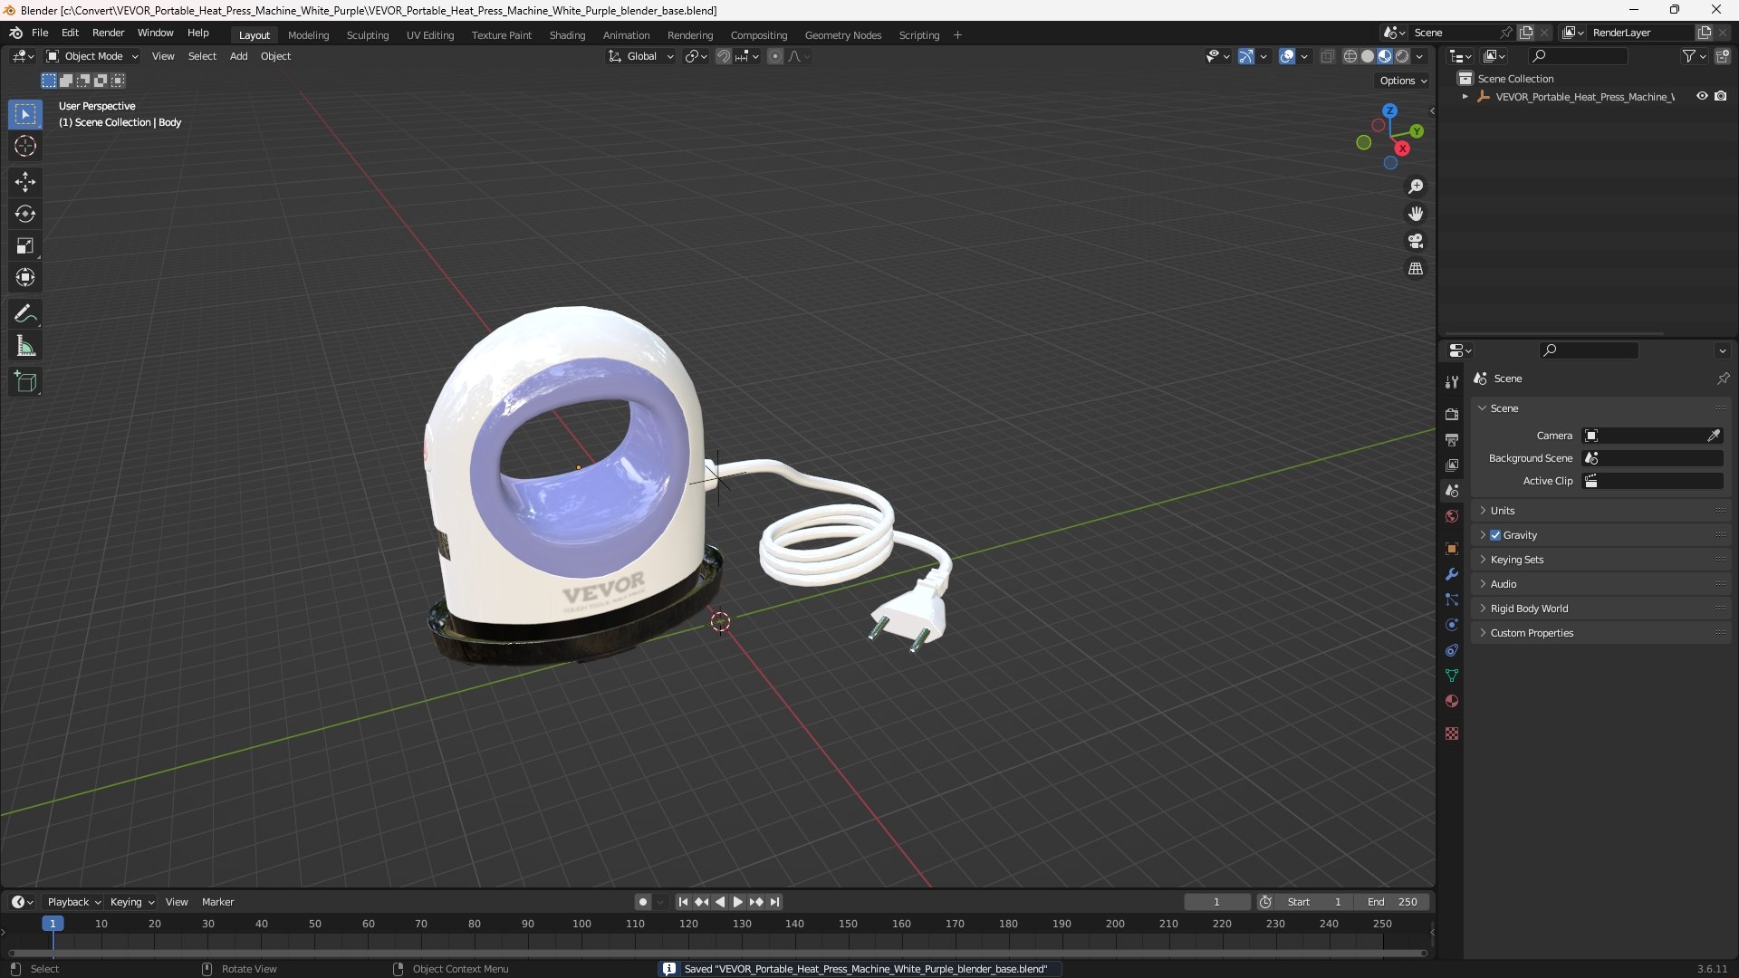The image size is (1739, 978).
Task: Toggle X-ray display in viewport header
Action: click(1327, 56)
